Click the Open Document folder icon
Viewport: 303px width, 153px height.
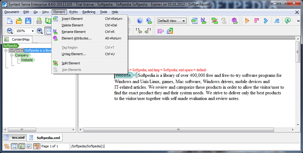19,21
